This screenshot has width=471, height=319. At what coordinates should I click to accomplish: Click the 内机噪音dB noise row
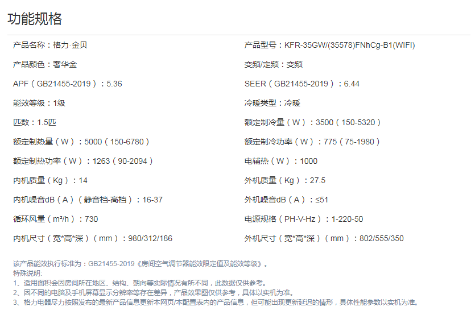tap(88, 200)
